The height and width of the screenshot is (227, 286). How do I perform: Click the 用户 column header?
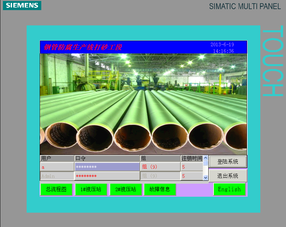(x=57, y=158)
